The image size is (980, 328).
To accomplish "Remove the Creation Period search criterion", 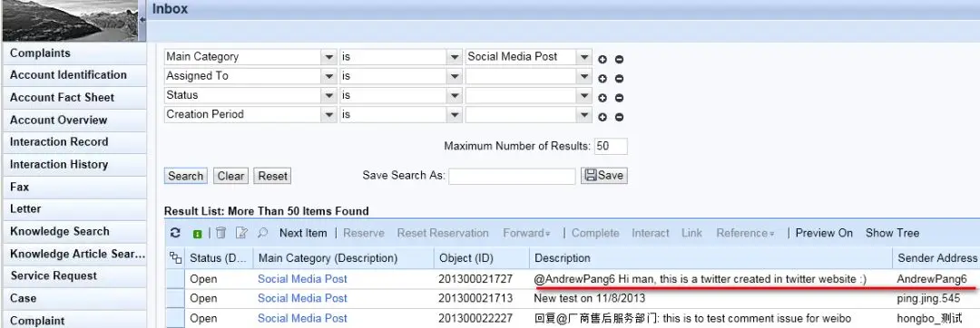I will click(x=620, y=117).
